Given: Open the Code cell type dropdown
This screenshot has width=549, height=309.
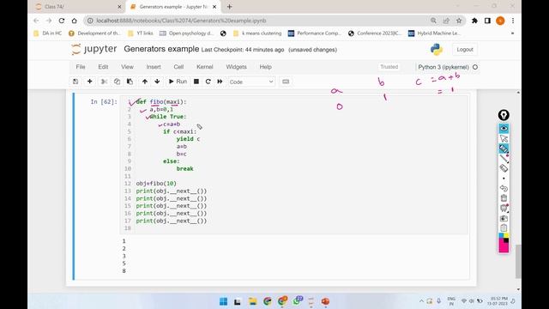Looking at the screenshot, I should (x=251, y=82).
